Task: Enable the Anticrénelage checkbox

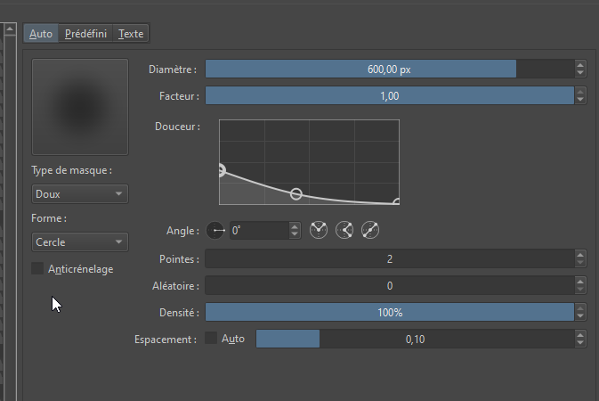Action: click(x=37, y=268)
